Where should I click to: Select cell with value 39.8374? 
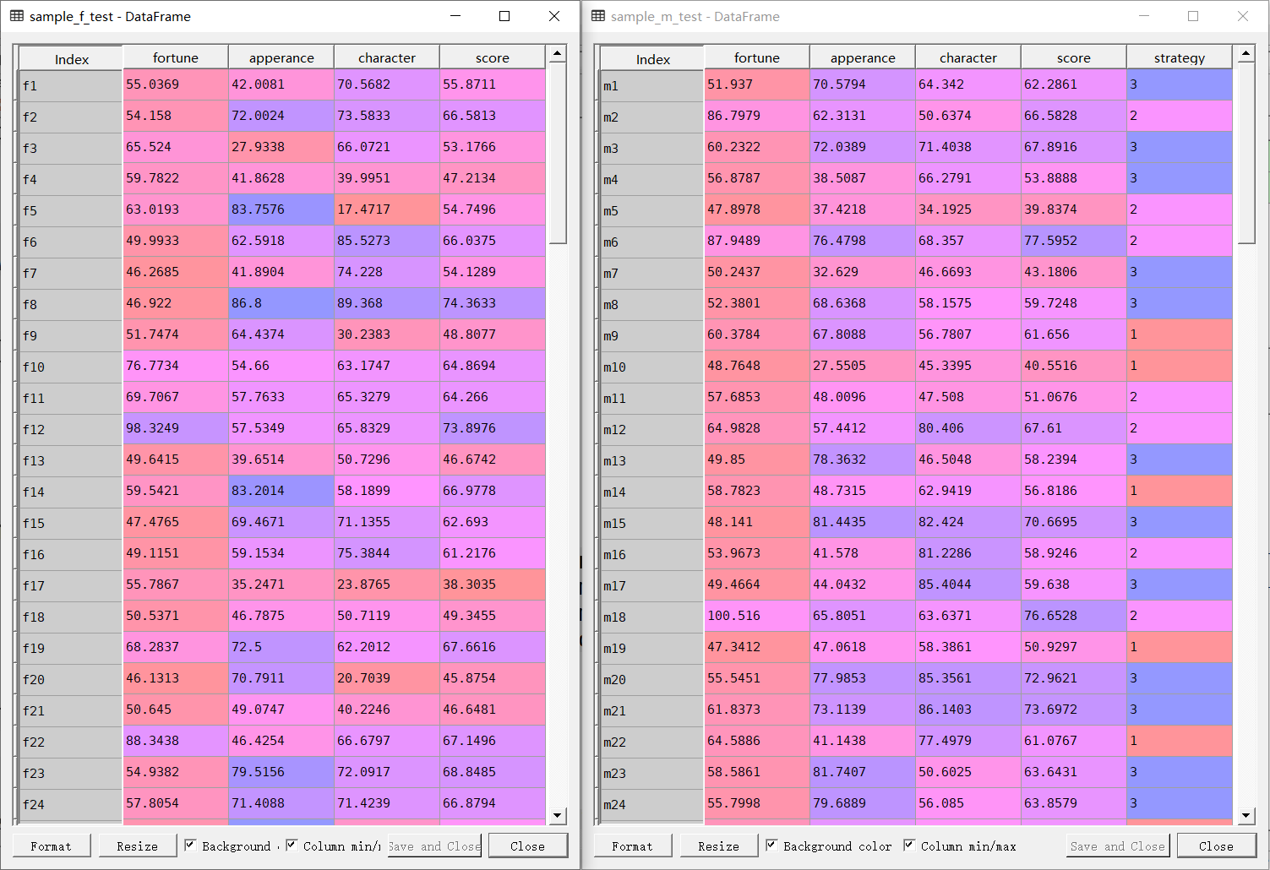coord(1074,209)
